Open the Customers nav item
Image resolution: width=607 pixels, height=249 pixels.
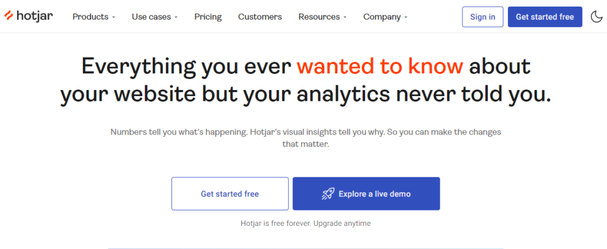pyautogui.click(x=260, y=17)
